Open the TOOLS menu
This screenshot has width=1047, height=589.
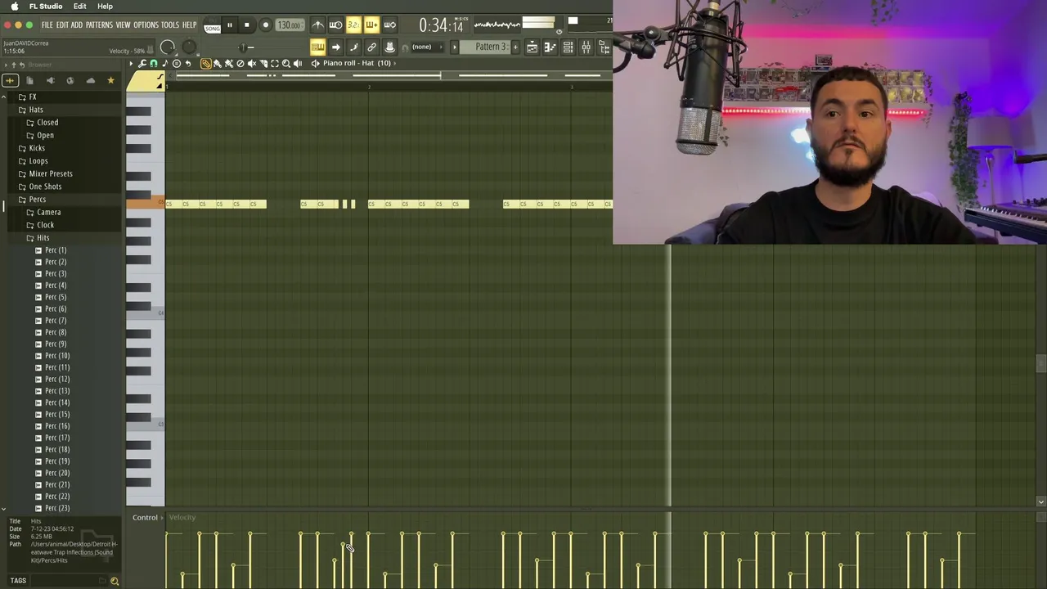[x=170, y=25]
